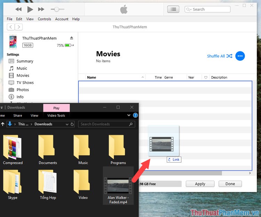Select the Compressed folder
The width and height of the screenshot is (261, 217).
pos(13,150)
